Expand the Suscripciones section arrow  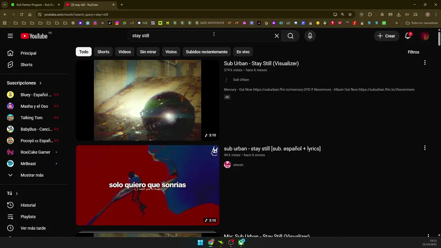pos(40,83)
